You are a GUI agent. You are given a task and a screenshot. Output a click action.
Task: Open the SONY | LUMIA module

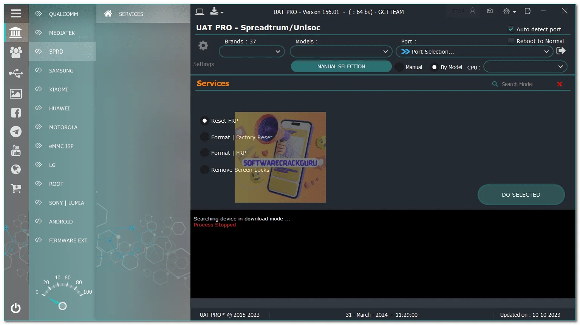point(63,203)
